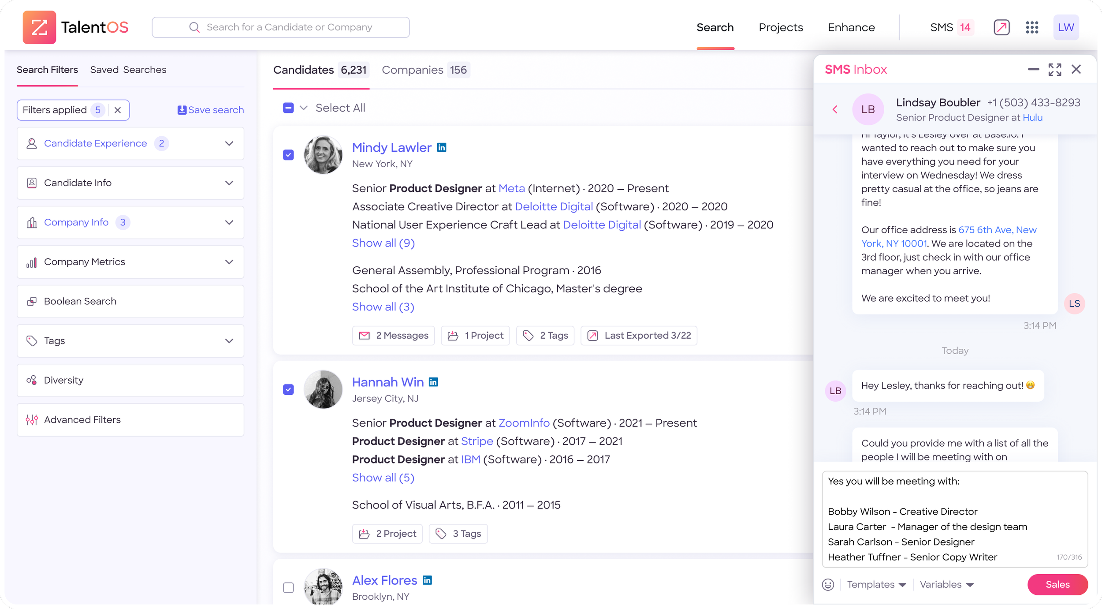
Task: Open Mindy Lawler's LinkedIn icon
Action: (x=441, y=148)
